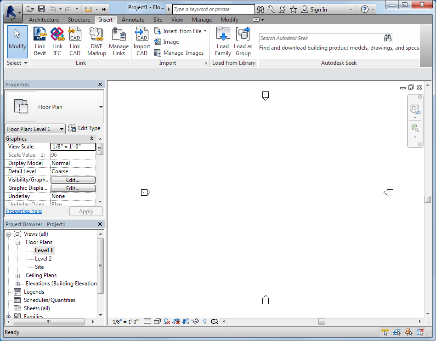Toggle Show Crop Region icon
The image size is (436, 341).
186,322
